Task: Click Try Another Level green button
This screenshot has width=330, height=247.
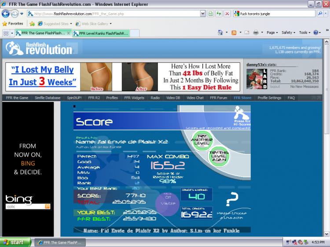Action: [202, 140]
